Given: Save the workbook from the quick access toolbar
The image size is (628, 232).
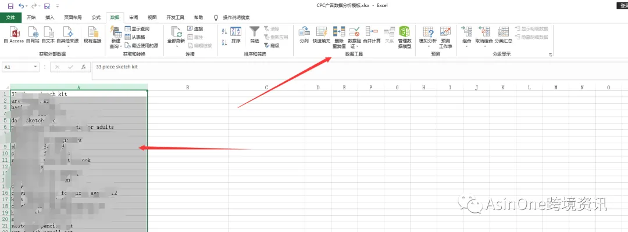Looking at the screenshot, I should [10, 6].
